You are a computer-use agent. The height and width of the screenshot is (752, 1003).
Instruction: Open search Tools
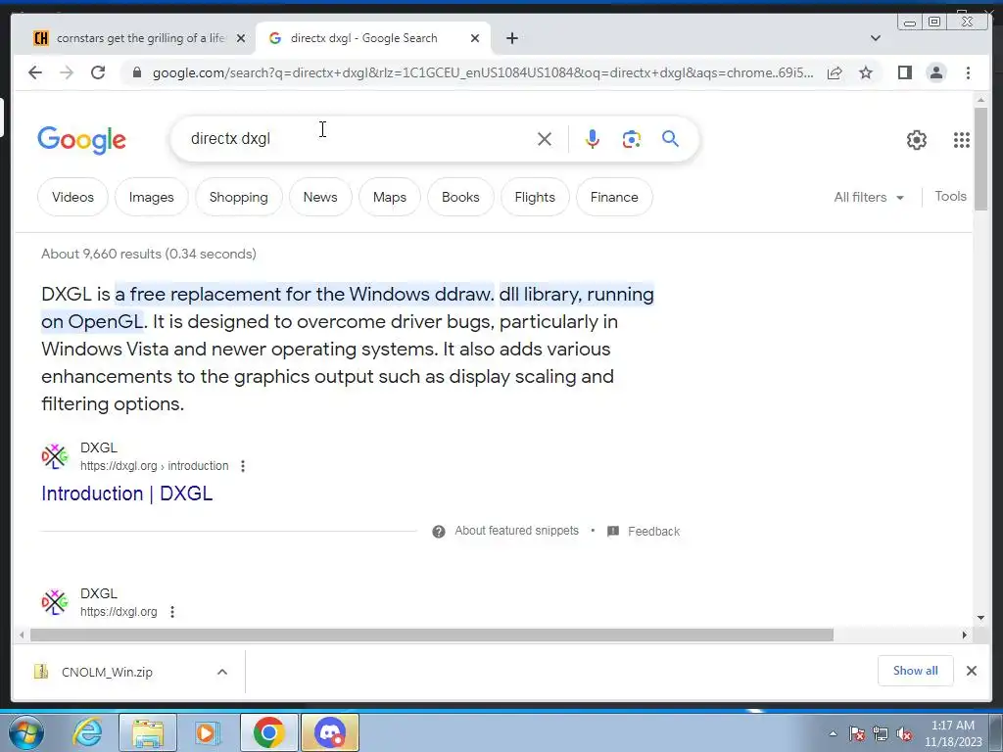[950, 196]
